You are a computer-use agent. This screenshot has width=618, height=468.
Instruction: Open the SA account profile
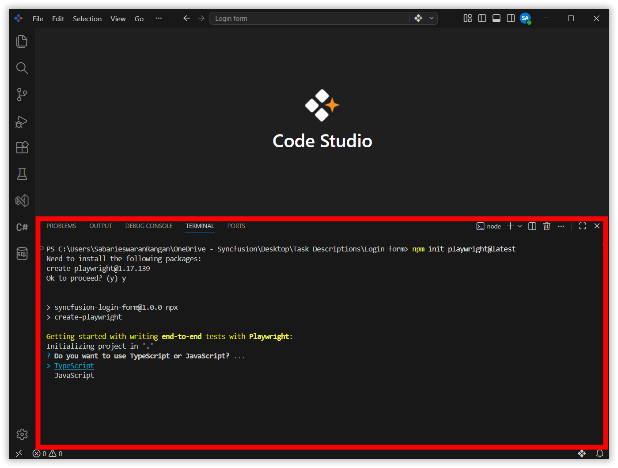coord(525,18)
